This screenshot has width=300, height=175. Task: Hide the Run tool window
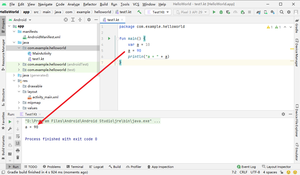[x=290, y=114]
